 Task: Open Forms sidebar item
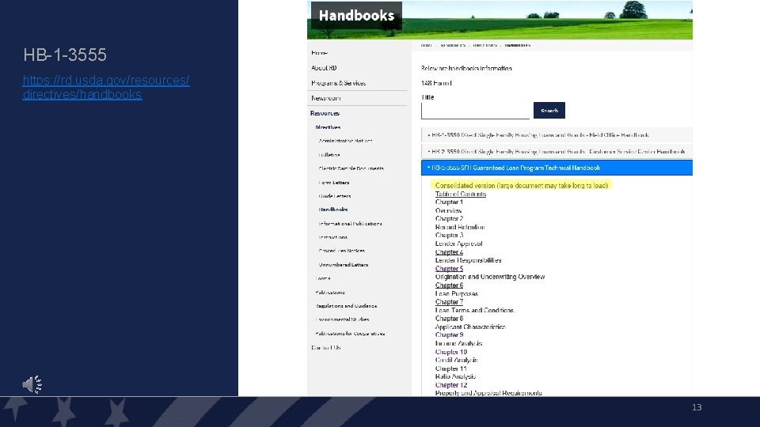[x=323, y=278]
